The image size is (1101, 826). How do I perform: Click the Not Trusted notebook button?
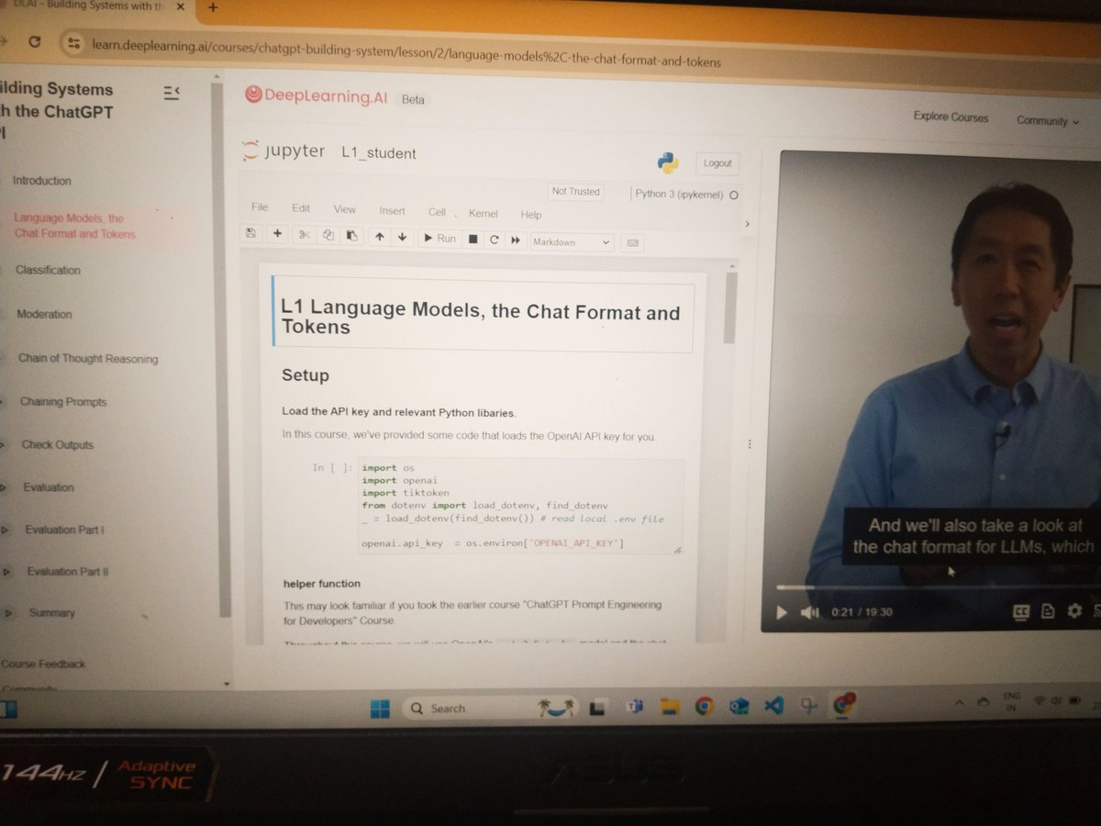pos(575,192)
